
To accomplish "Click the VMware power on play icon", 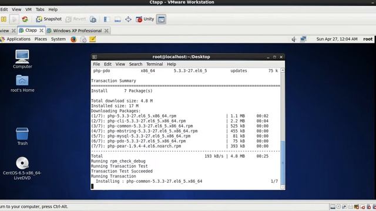I will pos(14,19).
